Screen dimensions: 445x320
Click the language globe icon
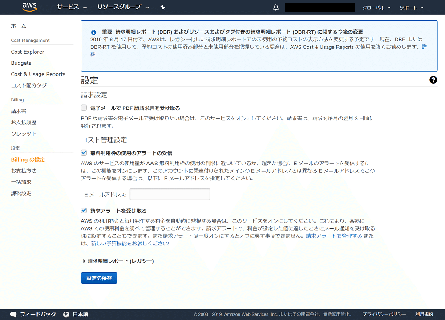pyautogui.click(x=66, y=314)
